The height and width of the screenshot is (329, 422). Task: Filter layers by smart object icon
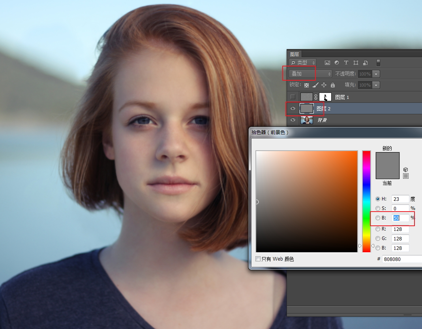(x=365, y=62)
